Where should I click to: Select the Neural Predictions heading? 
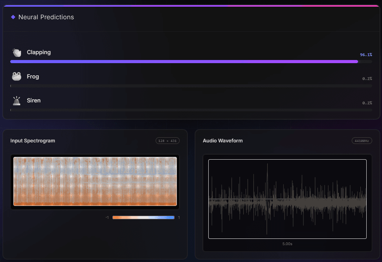[x=46, y=17]
